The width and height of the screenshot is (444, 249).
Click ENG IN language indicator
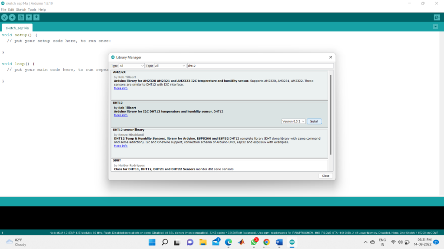(382, 242)
